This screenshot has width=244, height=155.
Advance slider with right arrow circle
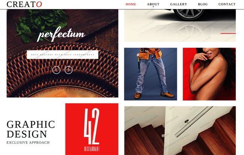[x=68, y=70]
